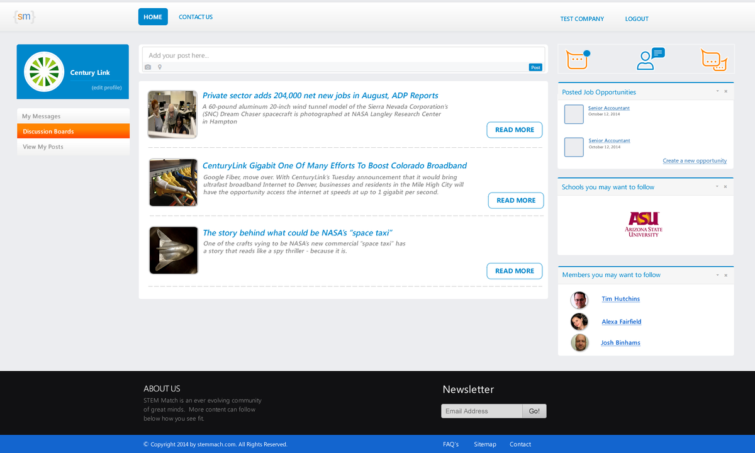Viewport: 755px width, 453px height.
Task: Open notifications speech bubble with blue dot
Action: [578, 59]
